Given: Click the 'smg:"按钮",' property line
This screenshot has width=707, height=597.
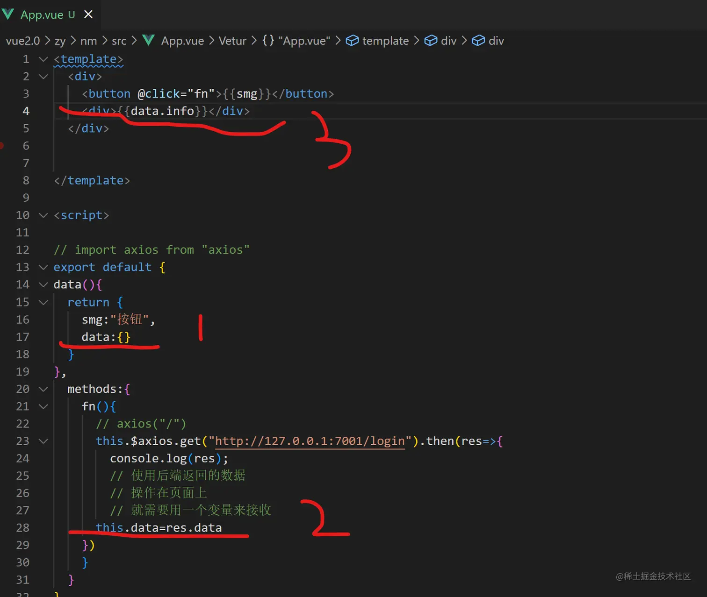Looking at the screenshot, I should [x=118, y=320].
